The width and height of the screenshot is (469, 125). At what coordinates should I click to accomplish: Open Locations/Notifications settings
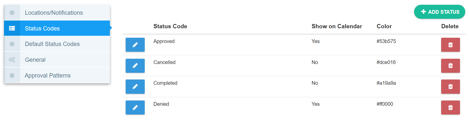[54, 13]
